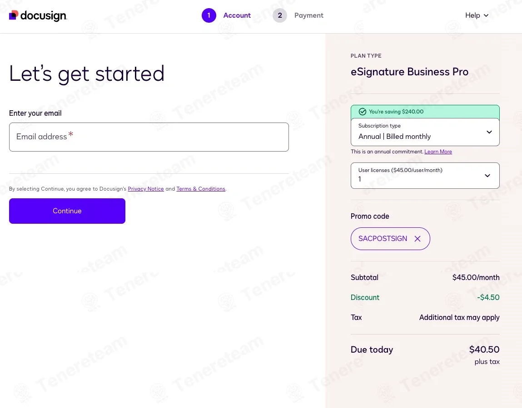522x408 pixels.
Task: Click step 2 circle for Payment
Action: click(280, 15)
